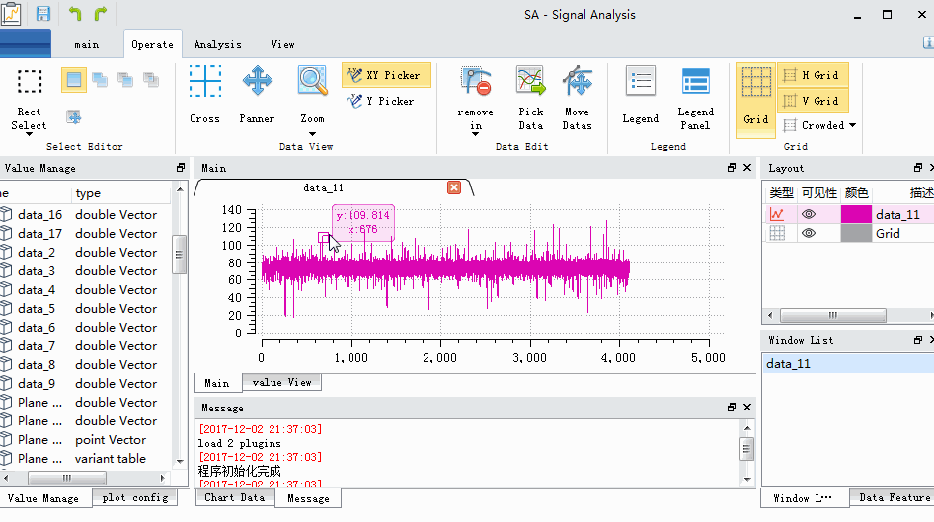Expand the Rect Select dropdown arrow
This screenshot has height=522, width=934.
click(x=29, y=134)
